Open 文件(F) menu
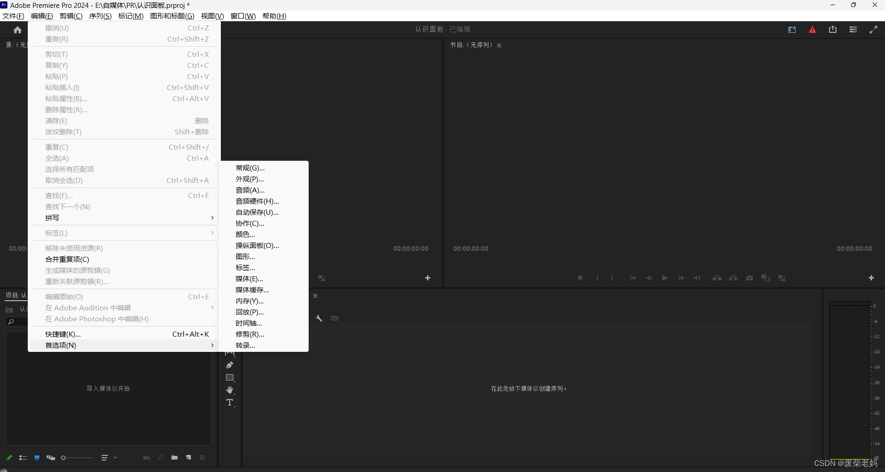 click(x=13, y=16)
